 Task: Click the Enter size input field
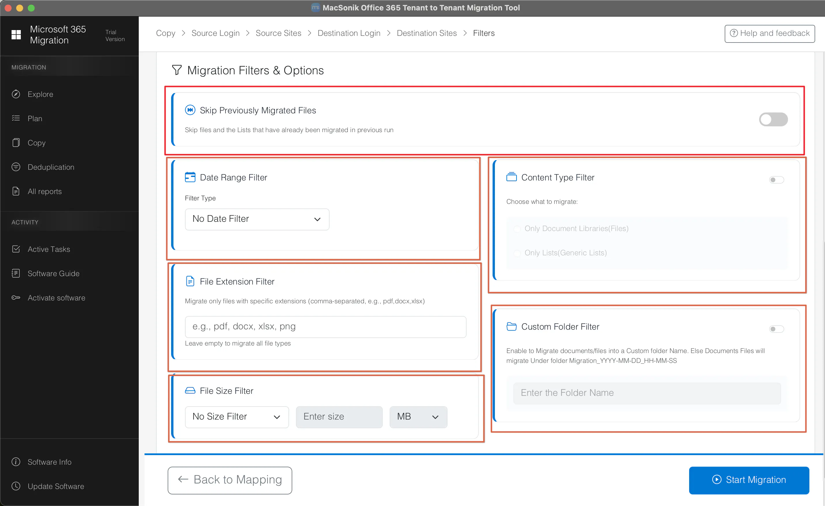coord(339,417)
